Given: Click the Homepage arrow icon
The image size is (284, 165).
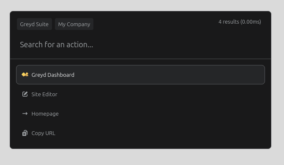Looking at the screenshot, I should 25,114.
